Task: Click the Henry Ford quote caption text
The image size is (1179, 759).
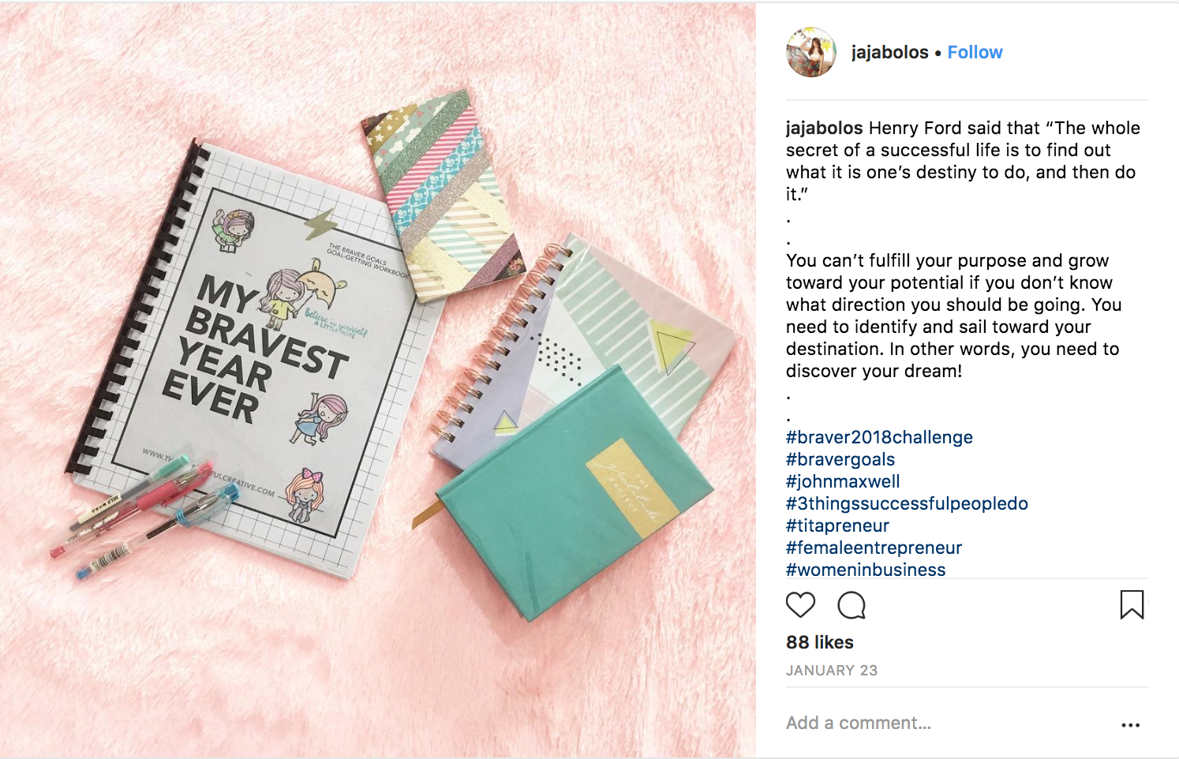Action: [963, 161]
